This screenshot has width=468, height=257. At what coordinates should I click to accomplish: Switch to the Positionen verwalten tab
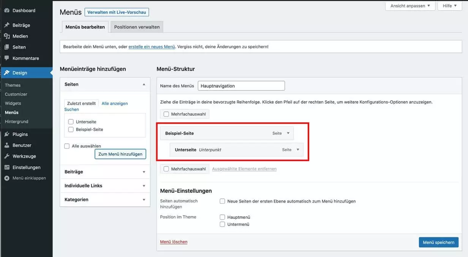(137, 27)
